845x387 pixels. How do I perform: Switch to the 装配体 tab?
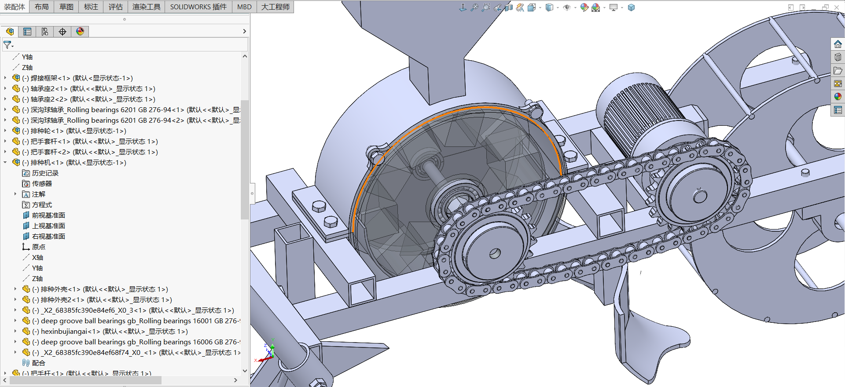pos(15,7)
